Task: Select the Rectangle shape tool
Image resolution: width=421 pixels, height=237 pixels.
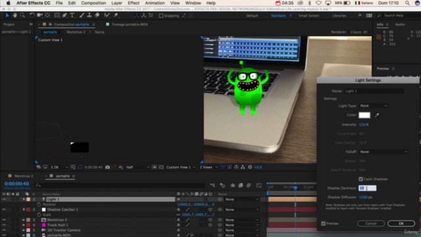Action: 57,15
